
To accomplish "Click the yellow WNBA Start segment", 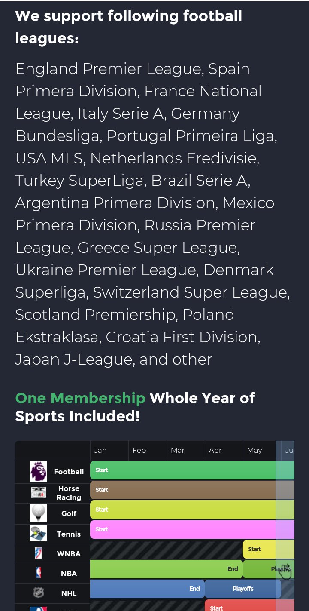I will click(x=259, y=549).
